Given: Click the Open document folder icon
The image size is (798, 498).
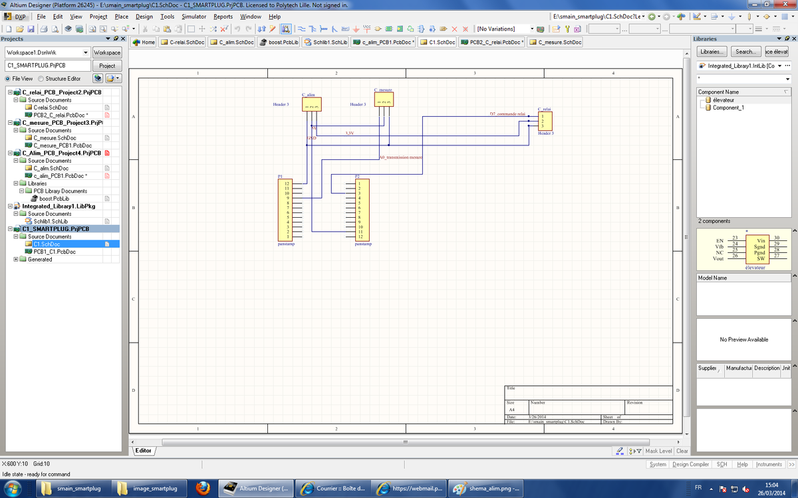Looking at the screenshot, I should coord(19,29).
